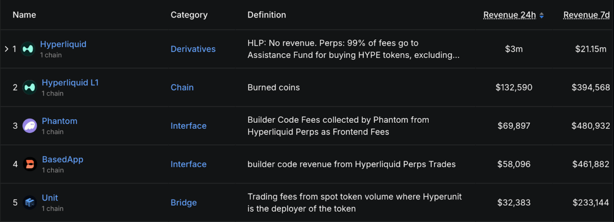Screen dimensions: 614x222
Task: Expand the Hyperliquid row chevron
Action: coord(6,49)
